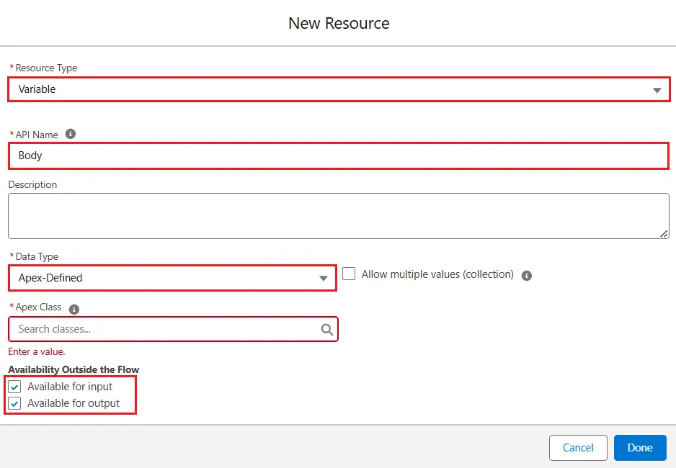Click the info icon next to Apex Class

click(74, 309)
